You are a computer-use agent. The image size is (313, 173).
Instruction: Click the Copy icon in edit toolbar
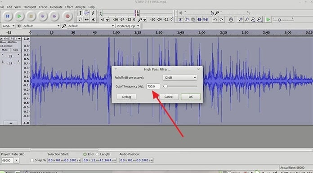click(x=187, y=20)
